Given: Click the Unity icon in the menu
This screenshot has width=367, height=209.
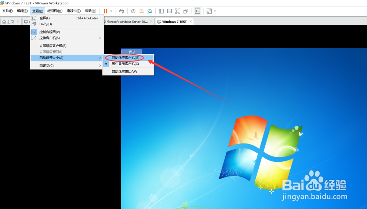Looking at the screenshot, I should 34,24.
